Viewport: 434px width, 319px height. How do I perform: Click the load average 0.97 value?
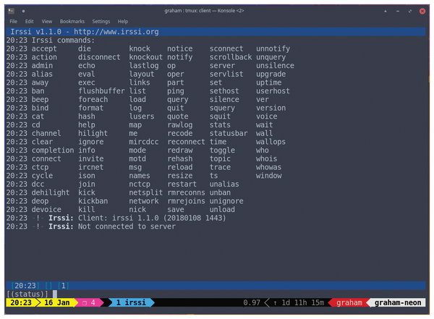(252, 302)
